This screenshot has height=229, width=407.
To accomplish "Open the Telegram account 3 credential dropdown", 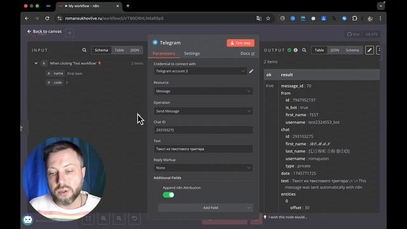I will tap(200, 71).
